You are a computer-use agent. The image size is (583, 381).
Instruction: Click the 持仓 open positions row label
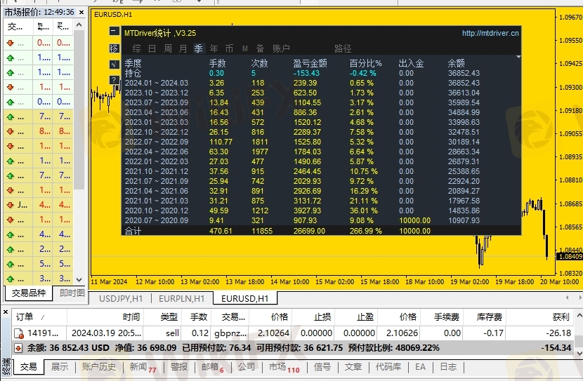tap(133, 73)
